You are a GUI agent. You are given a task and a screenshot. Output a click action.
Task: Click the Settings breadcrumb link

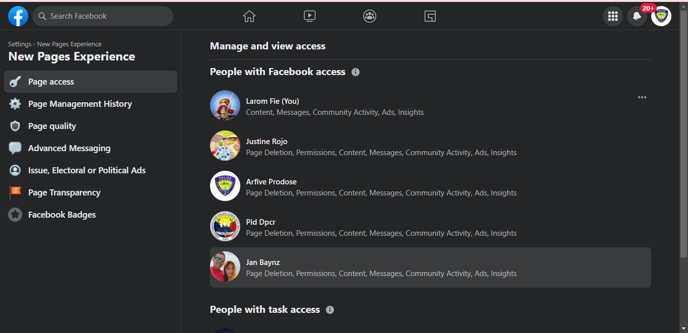(x=19, y=44)
